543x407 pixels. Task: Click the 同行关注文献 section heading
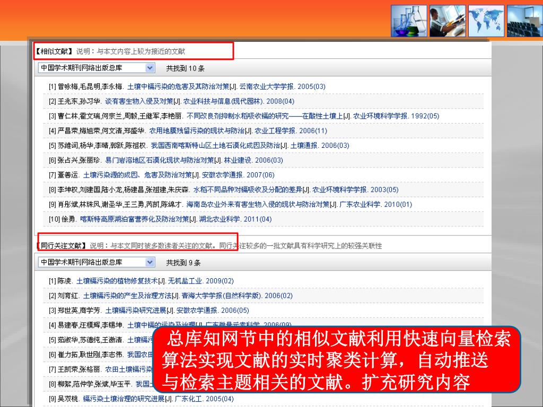62,246
